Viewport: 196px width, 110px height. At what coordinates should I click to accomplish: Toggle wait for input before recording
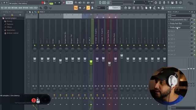(x=80, y=3)
